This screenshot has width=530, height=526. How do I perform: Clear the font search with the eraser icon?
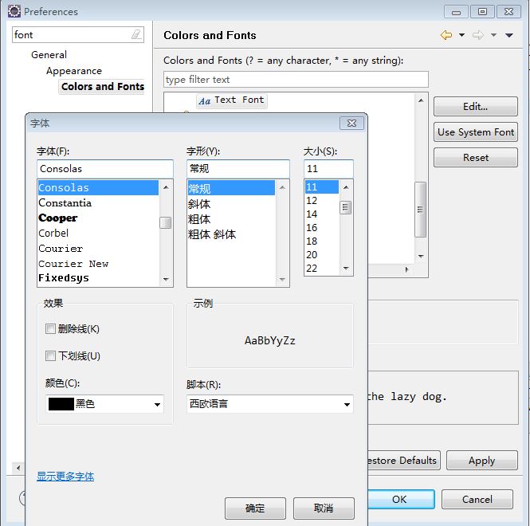pyautogui.click(x=136, y=34)
